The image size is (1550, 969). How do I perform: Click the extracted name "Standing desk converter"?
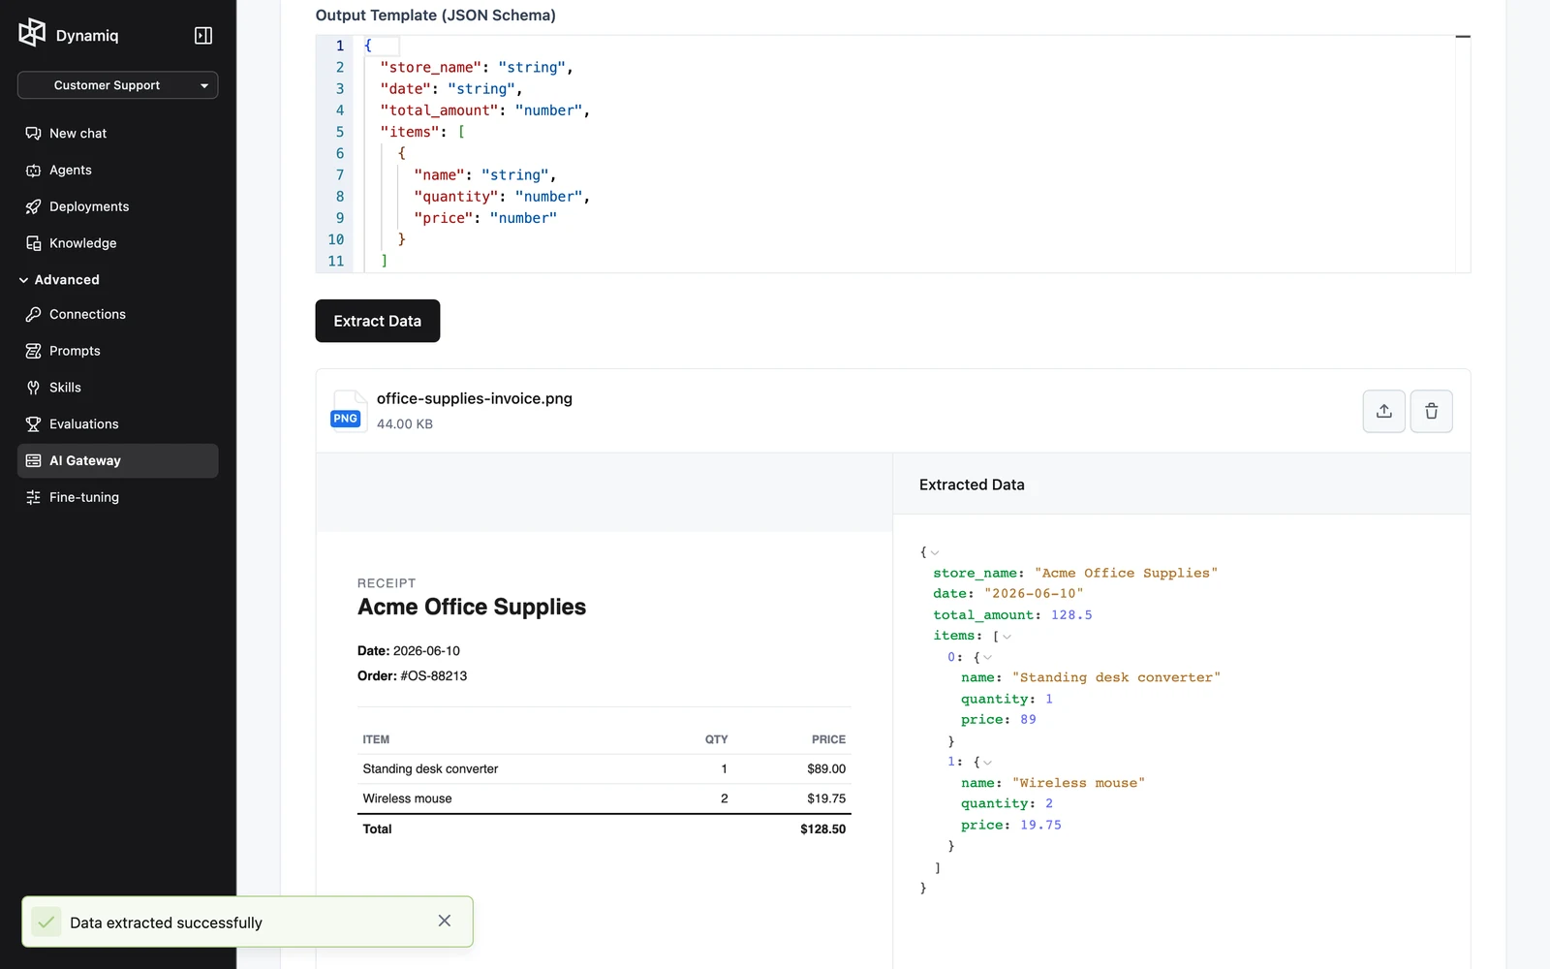(x=1116, y=678)
